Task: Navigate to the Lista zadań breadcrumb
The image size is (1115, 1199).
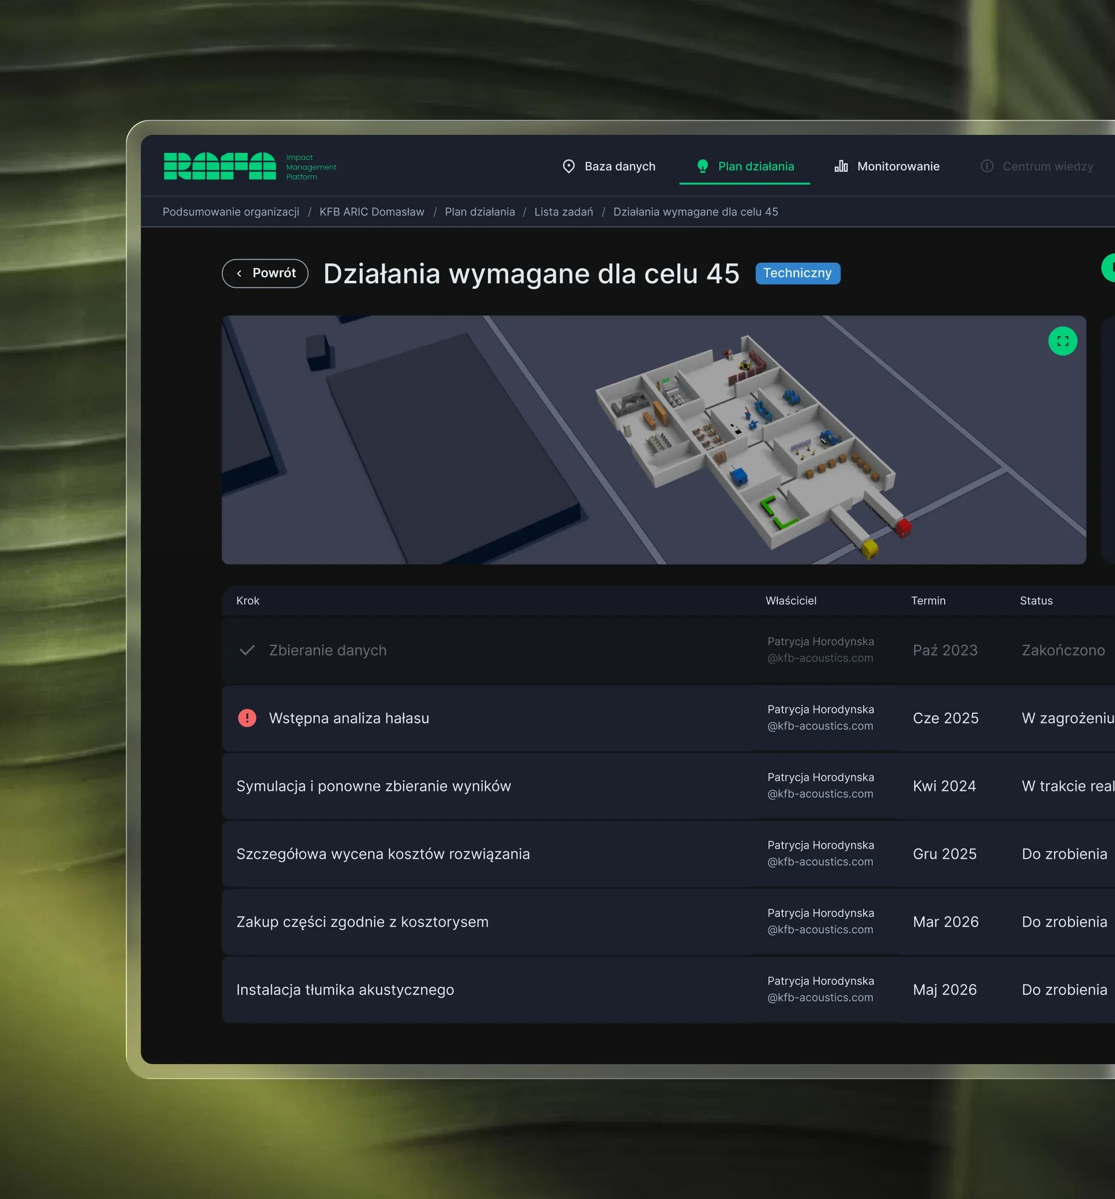Action: coord(563,212)
